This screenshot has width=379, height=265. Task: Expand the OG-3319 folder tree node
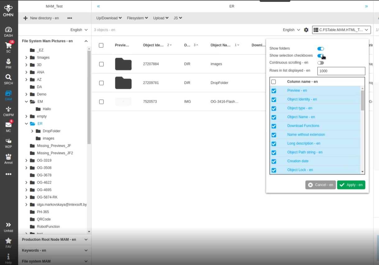[x=26, y=161]
